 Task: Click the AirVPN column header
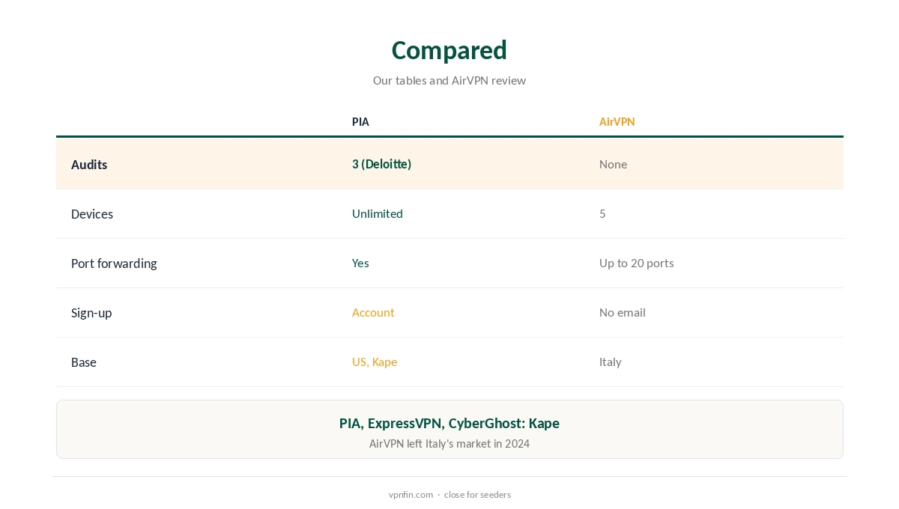pyautogui.click(x=617, y=121)
